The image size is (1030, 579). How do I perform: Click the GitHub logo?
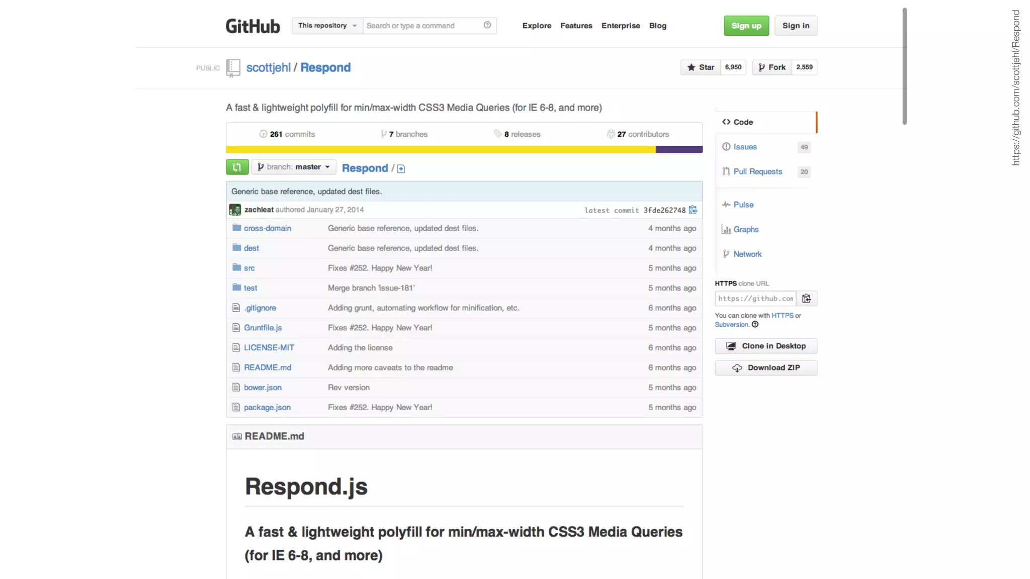(x=252, y=26)
